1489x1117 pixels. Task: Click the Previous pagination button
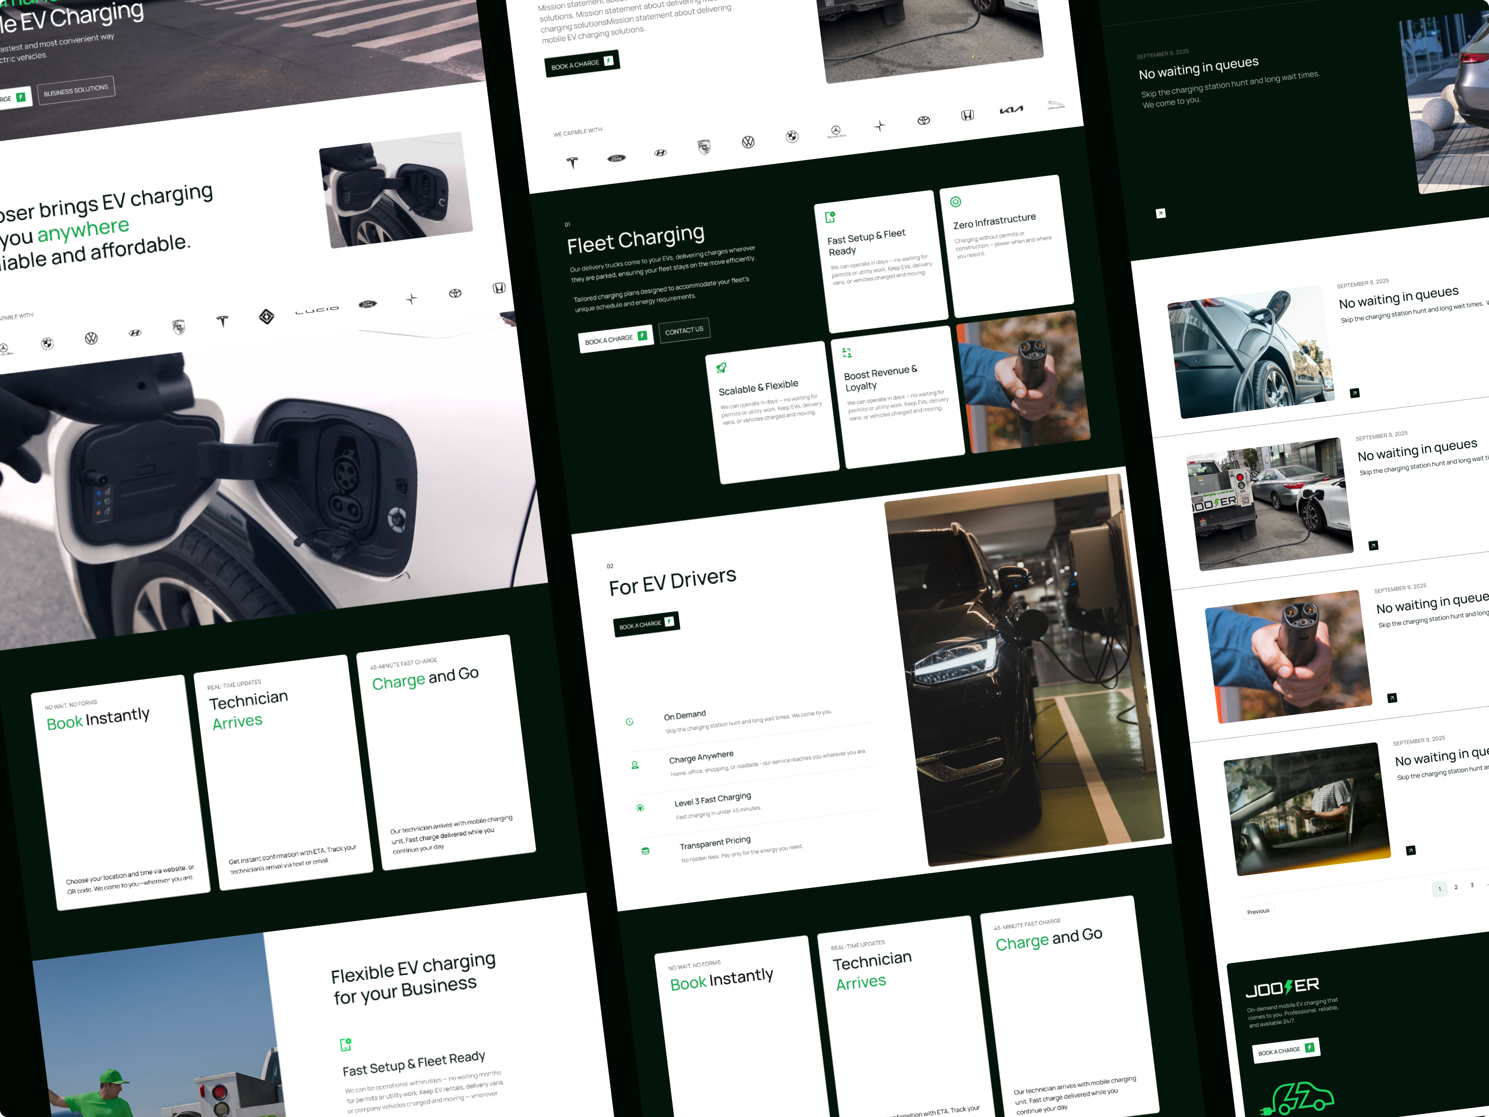(1257, 912)
